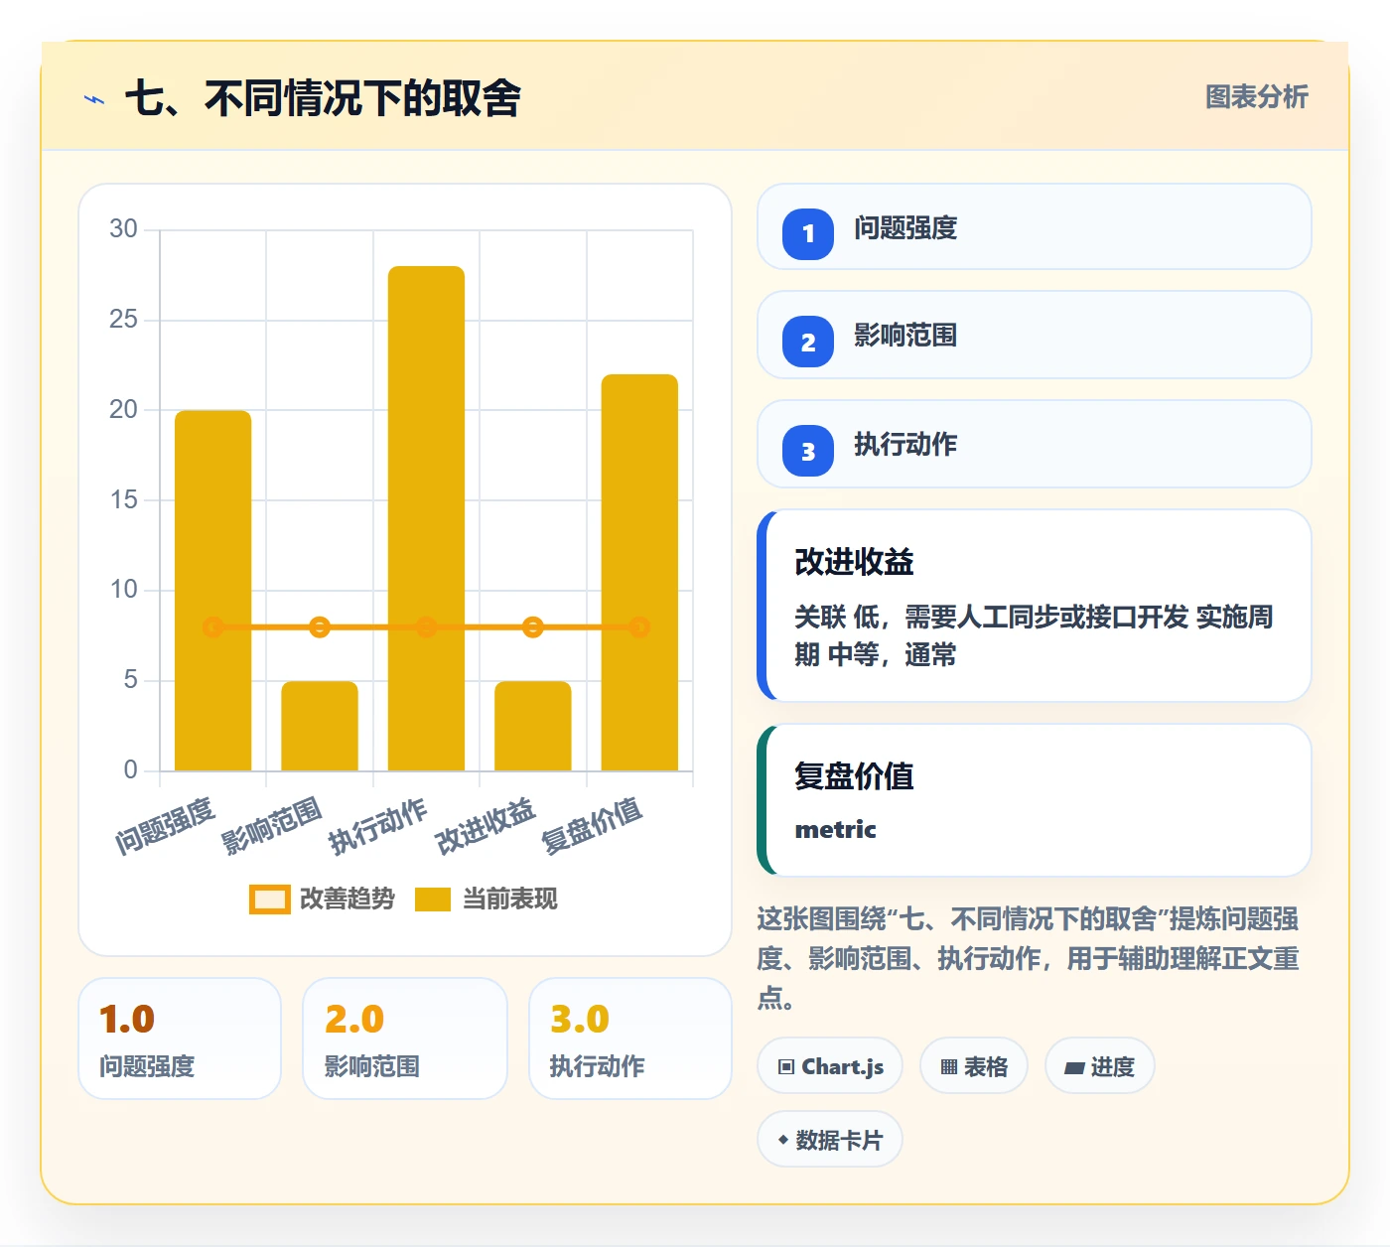Select the Chart.js tag
Viewport: 1390px width, 1247px height.
(x=830, y=1066)
